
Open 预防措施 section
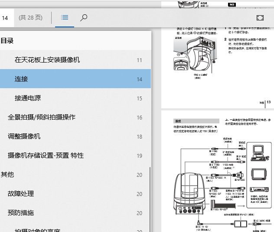(x=21, y=213)
